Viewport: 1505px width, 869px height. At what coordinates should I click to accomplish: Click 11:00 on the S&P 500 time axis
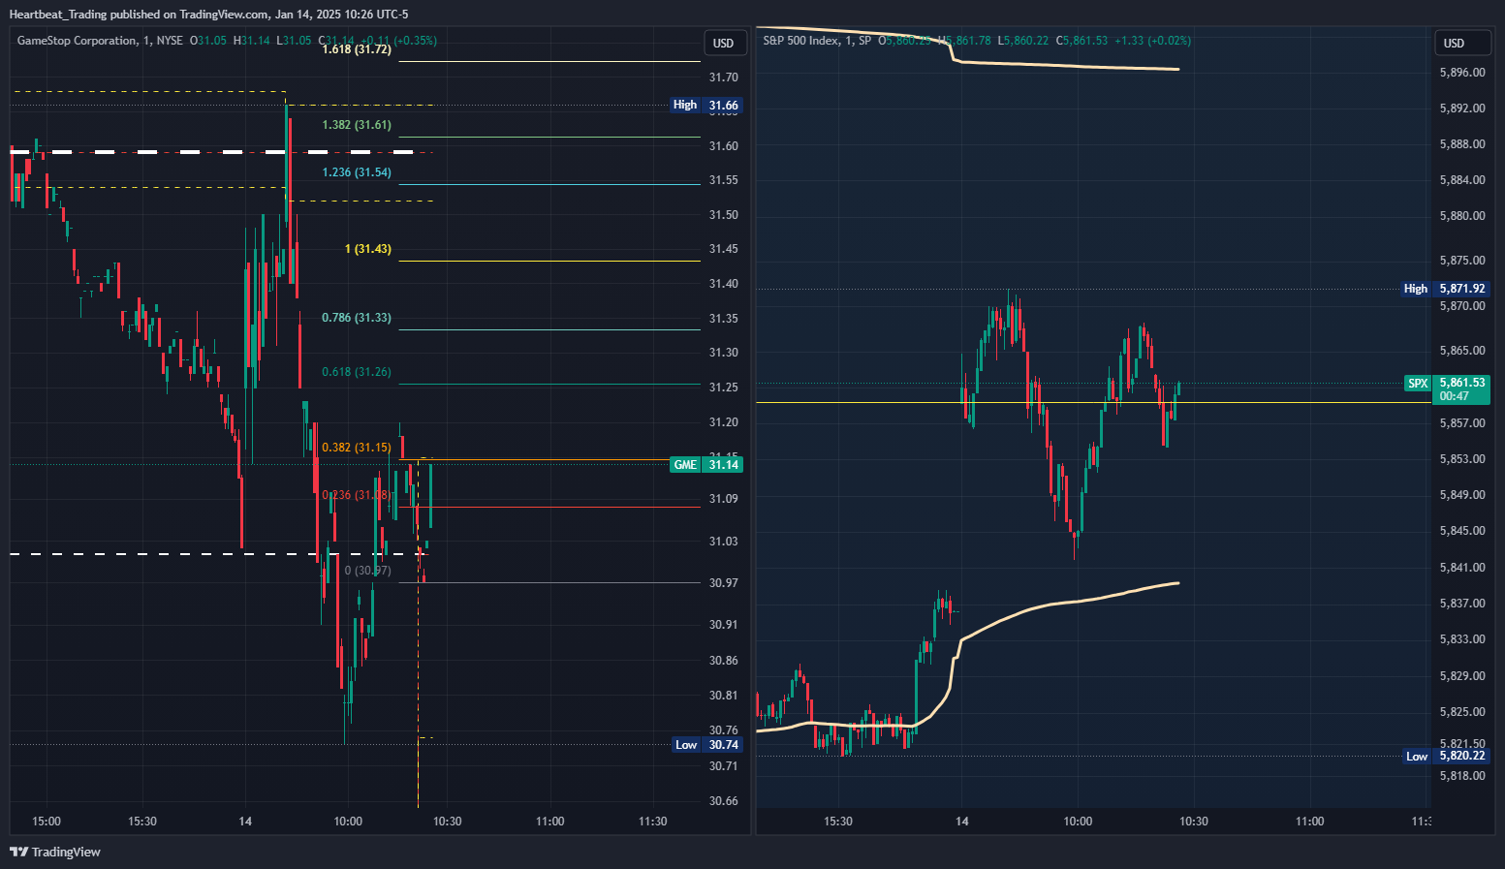(1310, 822)
